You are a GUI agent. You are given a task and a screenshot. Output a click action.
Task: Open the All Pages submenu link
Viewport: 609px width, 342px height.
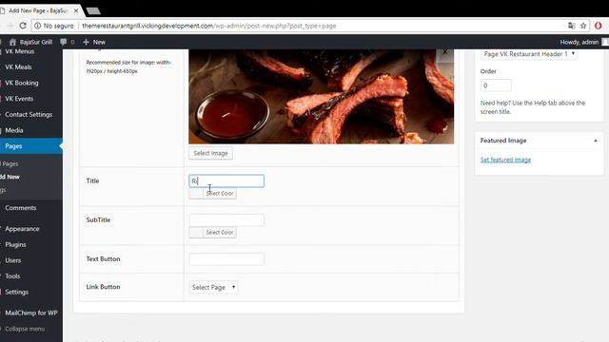(10, 164)
